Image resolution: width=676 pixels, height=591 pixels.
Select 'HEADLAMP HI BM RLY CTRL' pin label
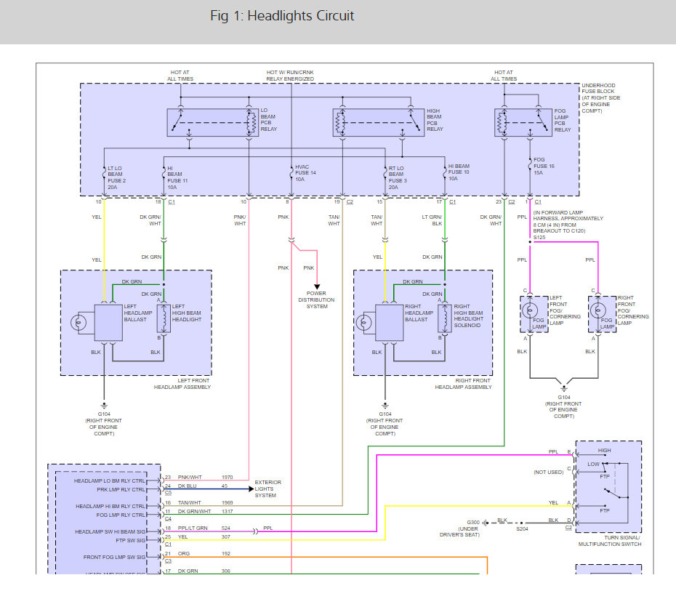point(110,506)
